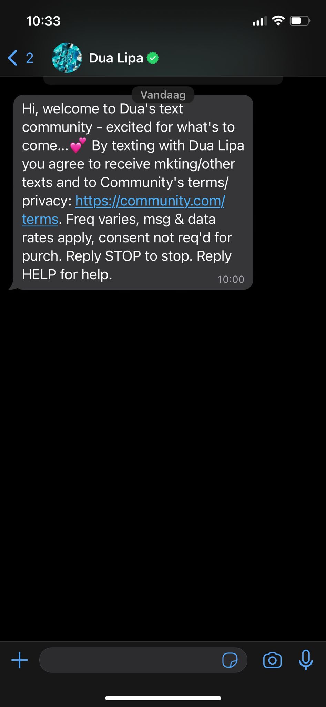Tap the cellular signal bars icon

pyautogui.click(x=259, y=21)
